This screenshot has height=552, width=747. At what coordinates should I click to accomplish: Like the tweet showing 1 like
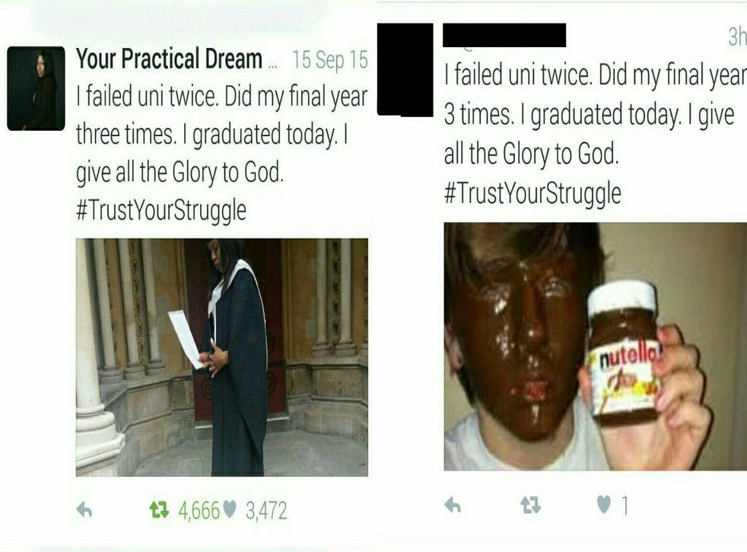tap(603, 504)
